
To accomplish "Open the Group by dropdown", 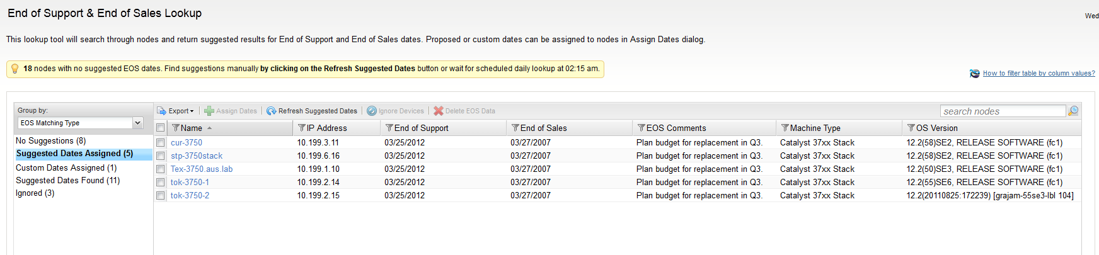I will pyautogui.click(x=138, y=123).
